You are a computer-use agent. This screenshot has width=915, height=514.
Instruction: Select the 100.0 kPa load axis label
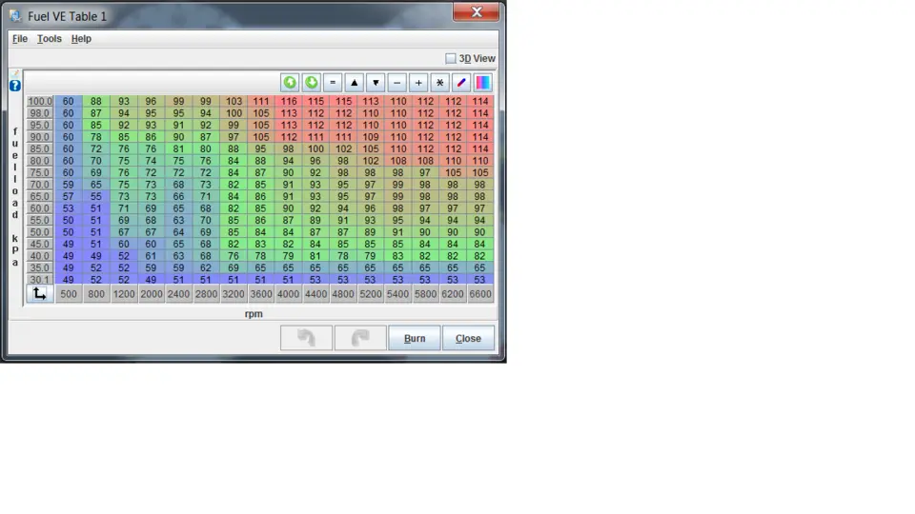click(40, 102)
